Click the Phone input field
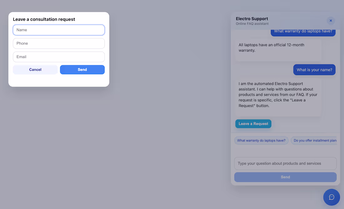Image resolution: width=344 pixels, height=209 pixels. coord(58,43)
